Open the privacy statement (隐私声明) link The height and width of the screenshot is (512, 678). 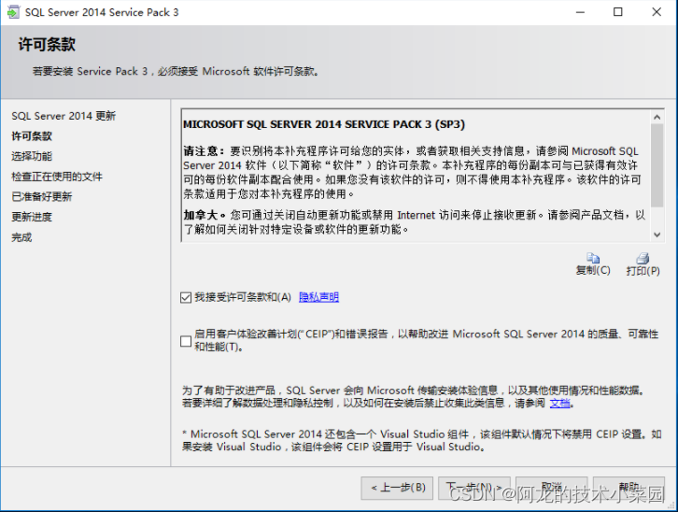[x=318, y=297]
